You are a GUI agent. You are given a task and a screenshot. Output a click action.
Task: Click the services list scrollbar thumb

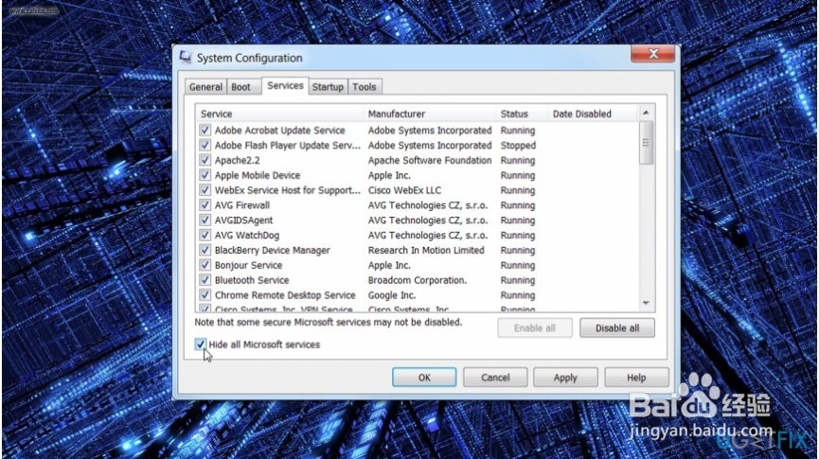[646, 143]
